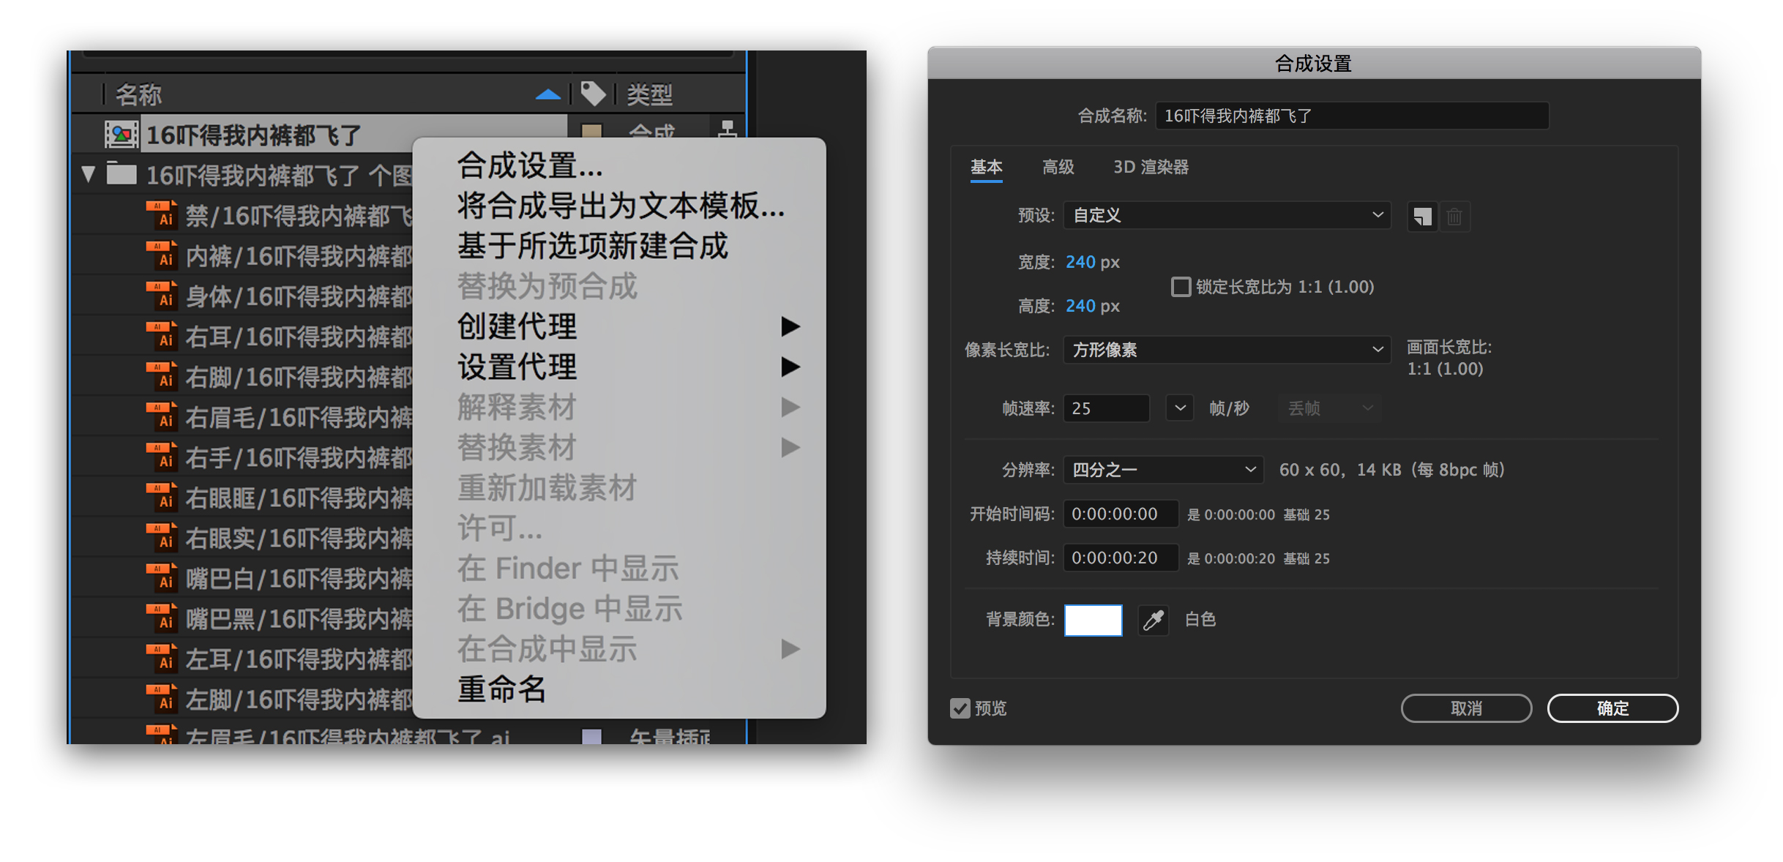
Task: Click the Ai footage icon beside 禁/16吓得我内裤都飞了
Action: (x=162, y=214)
